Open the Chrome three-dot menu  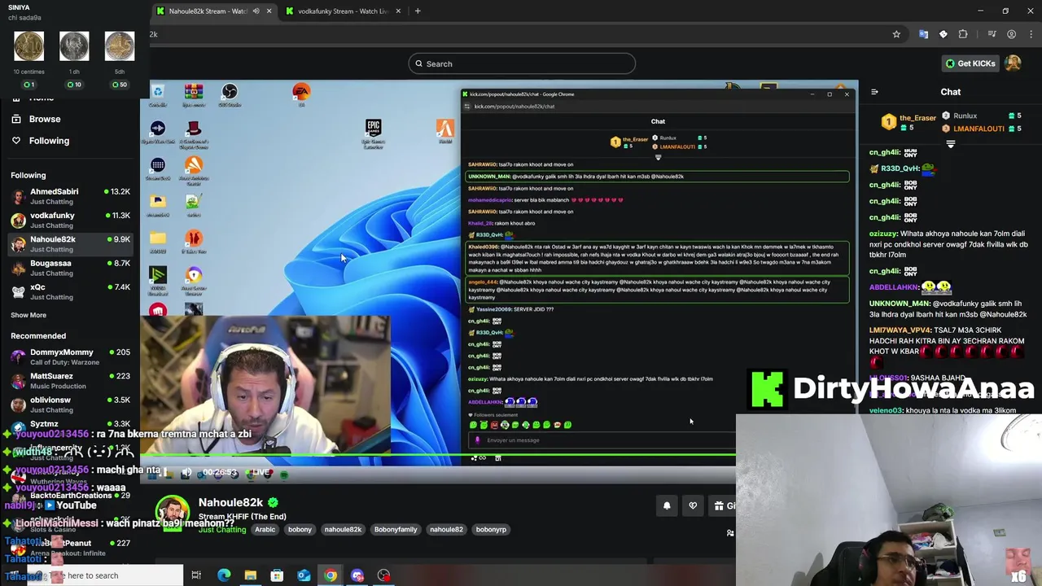click(x=1031, y=34)
